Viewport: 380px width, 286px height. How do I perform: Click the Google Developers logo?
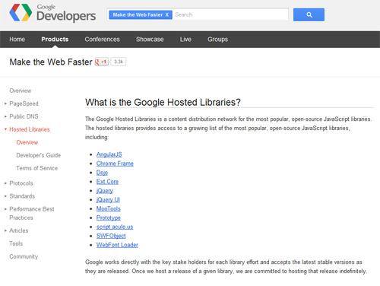[x=52, y=13]
